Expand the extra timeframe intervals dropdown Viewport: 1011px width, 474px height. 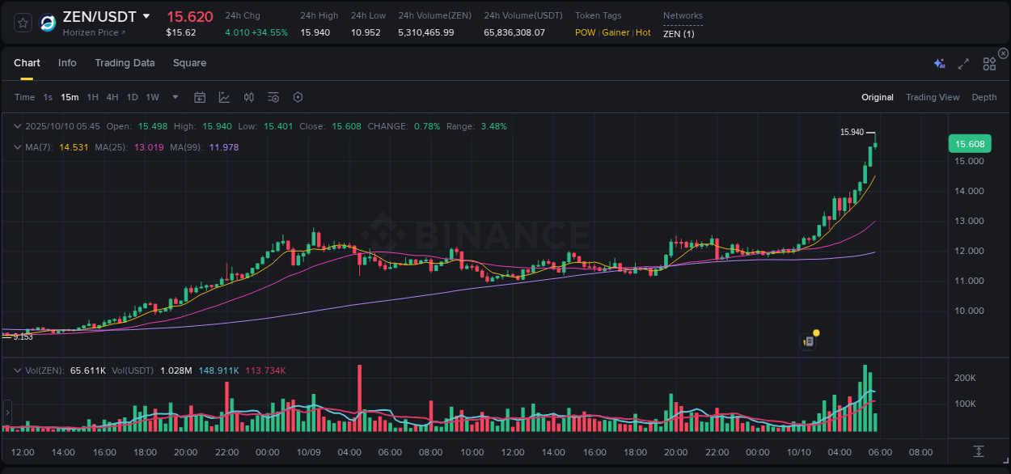[174, 97]
